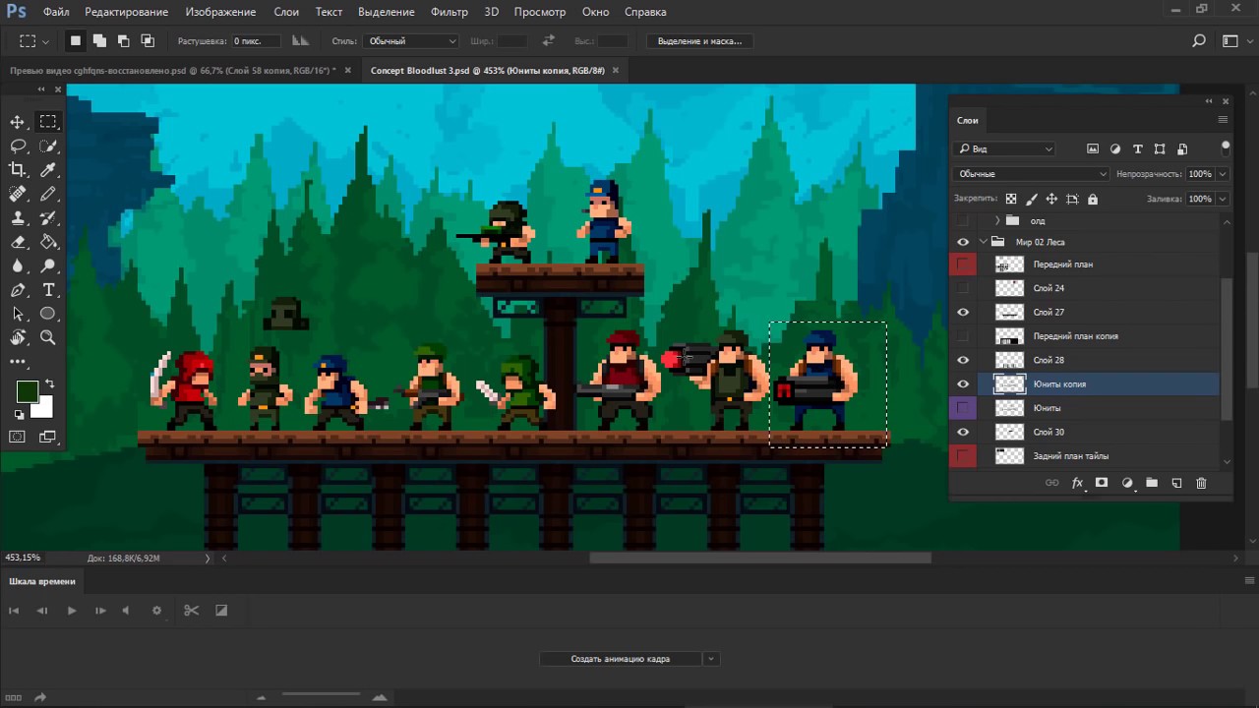Open the Файл menu
Image resolution: width=1259 pixels, height=708 pixels.
[56, 12]
